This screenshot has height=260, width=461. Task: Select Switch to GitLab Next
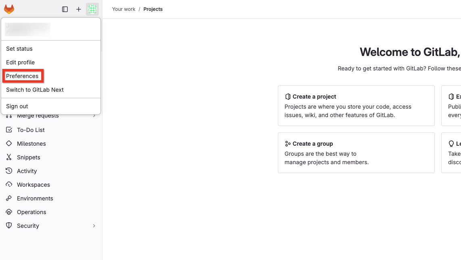coord(35,90)
